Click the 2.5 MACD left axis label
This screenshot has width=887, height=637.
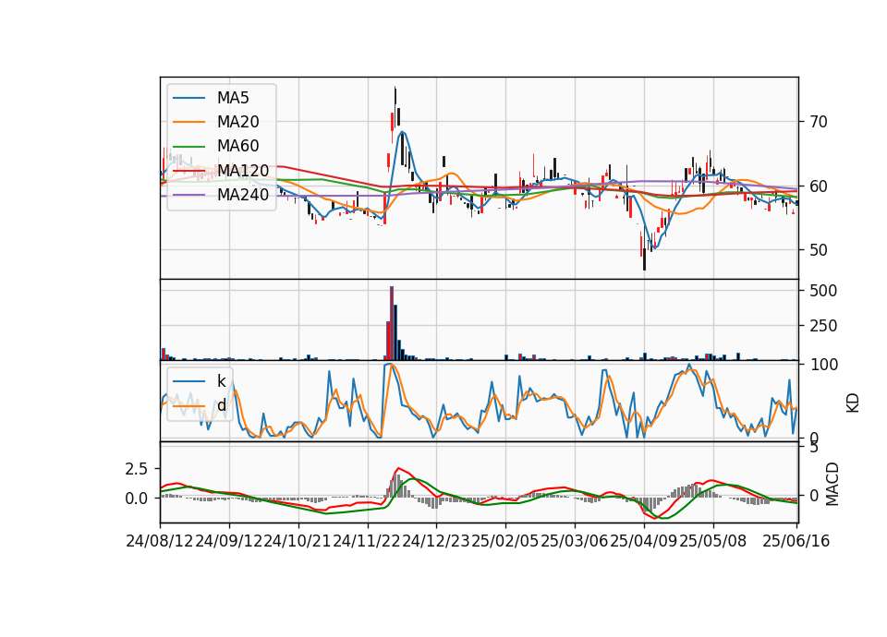coord(136,469)
